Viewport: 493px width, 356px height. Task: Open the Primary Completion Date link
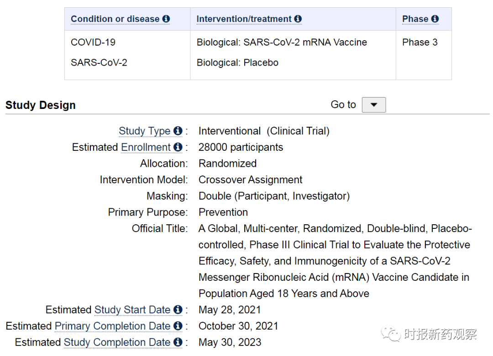[113, 326]
